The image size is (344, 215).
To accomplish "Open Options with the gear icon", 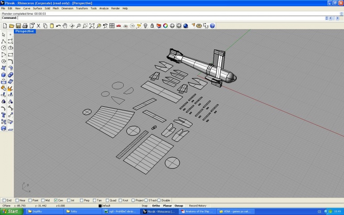I will coord(199,26).
